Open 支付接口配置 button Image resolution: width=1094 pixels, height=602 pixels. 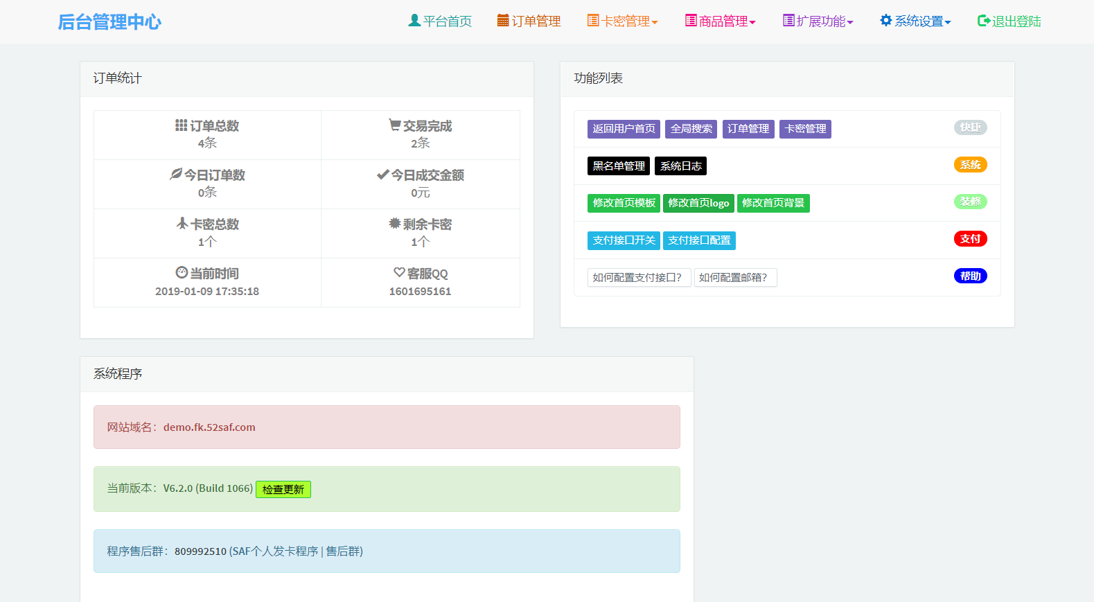coord(699,240)
